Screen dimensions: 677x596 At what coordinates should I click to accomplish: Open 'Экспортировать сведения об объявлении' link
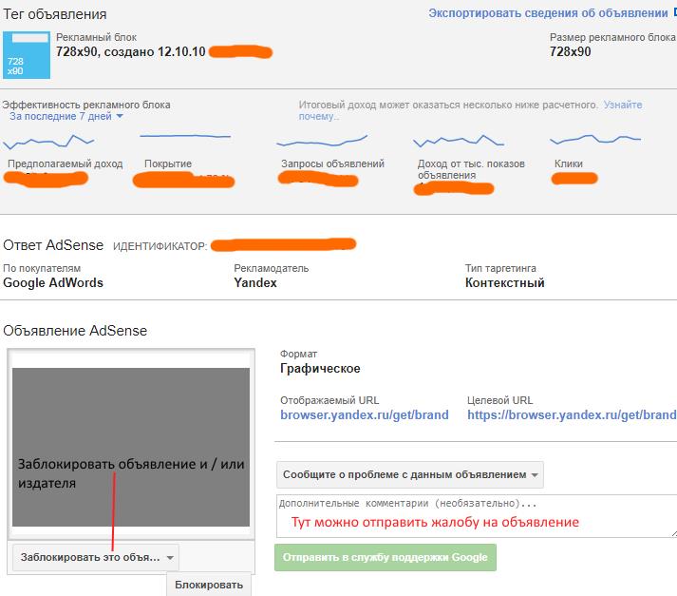coord(548,13)
